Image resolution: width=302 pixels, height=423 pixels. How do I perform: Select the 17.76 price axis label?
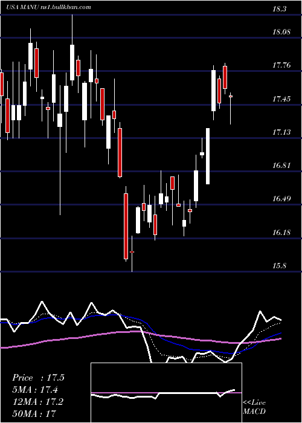(281, 65)
